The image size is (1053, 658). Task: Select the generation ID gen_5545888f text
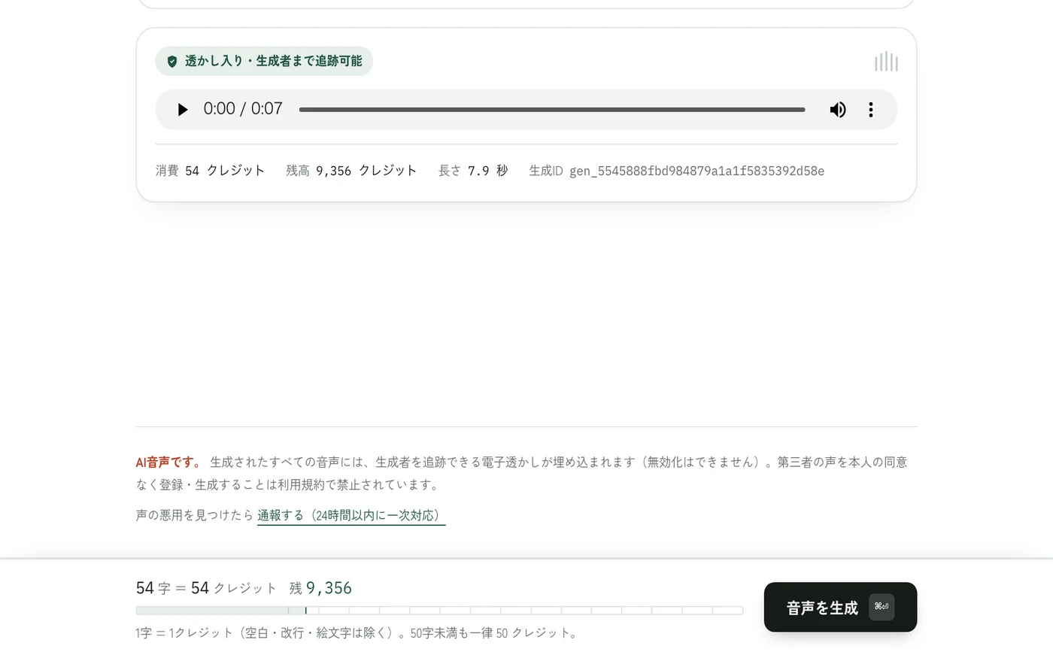click(x=696, y=171)
